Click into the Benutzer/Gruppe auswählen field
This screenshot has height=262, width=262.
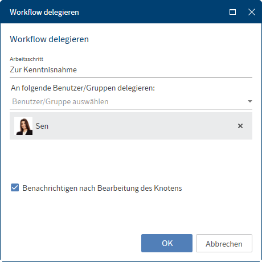tap(131, 102)
